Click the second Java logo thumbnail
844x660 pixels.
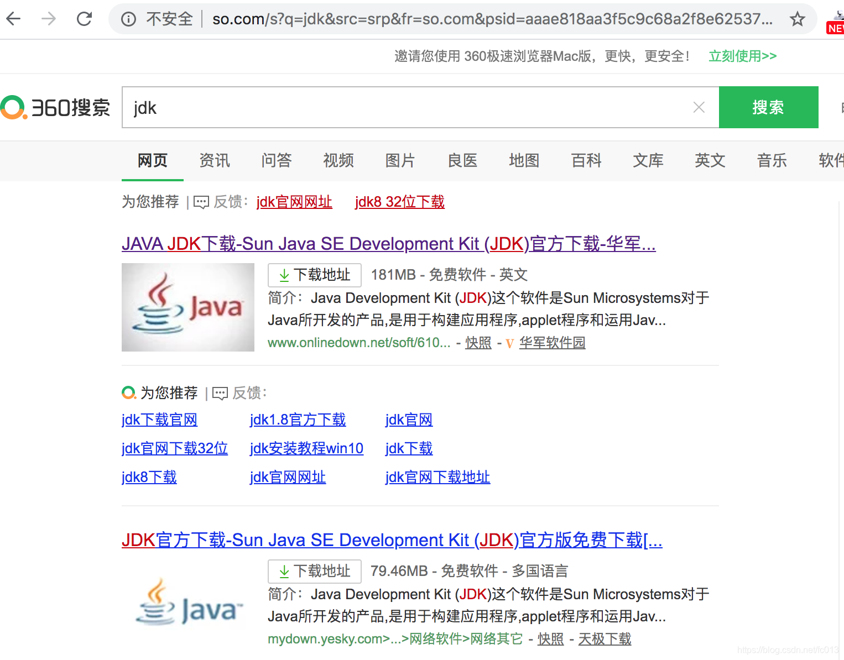[x=188, y=604]
